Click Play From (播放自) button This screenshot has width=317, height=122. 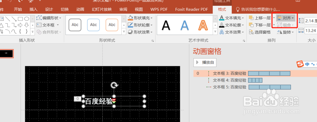tap(205, 62)
